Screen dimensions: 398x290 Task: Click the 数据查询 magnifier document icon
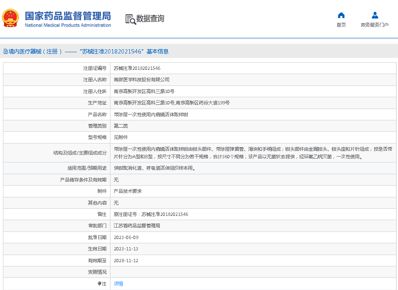(x=130, y=19)
